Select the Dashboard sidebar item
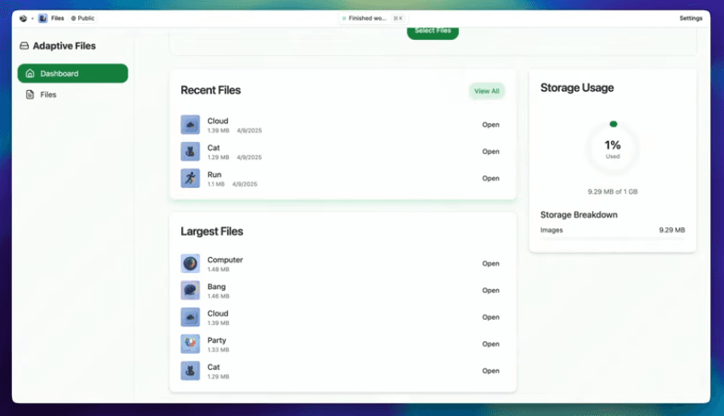Screen dimensions: 724x416 pyautogui.click(x=73, y=73)
